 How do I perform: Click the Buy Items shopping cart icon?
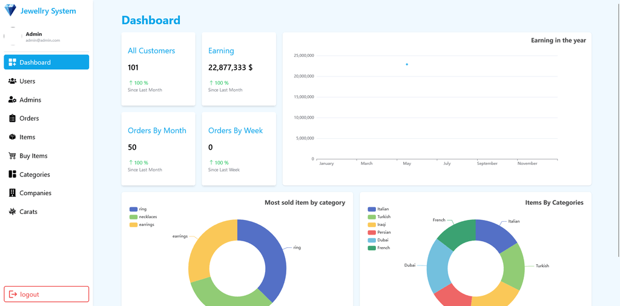[12, 156]
